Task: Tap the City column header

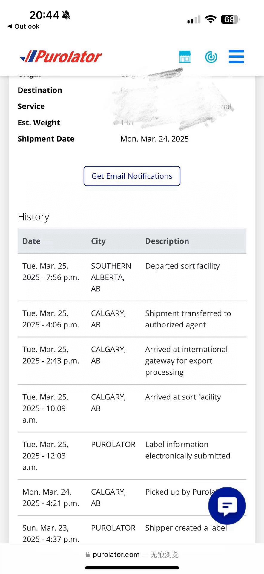Action: pyautogui.click(x=98, y=241)
